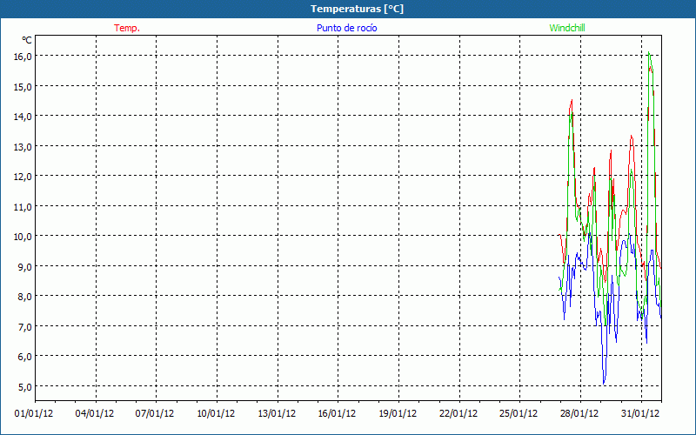The image size is (696, 435).
Task: Click the 5,0 y-axis value
Action: coord(24,386)
